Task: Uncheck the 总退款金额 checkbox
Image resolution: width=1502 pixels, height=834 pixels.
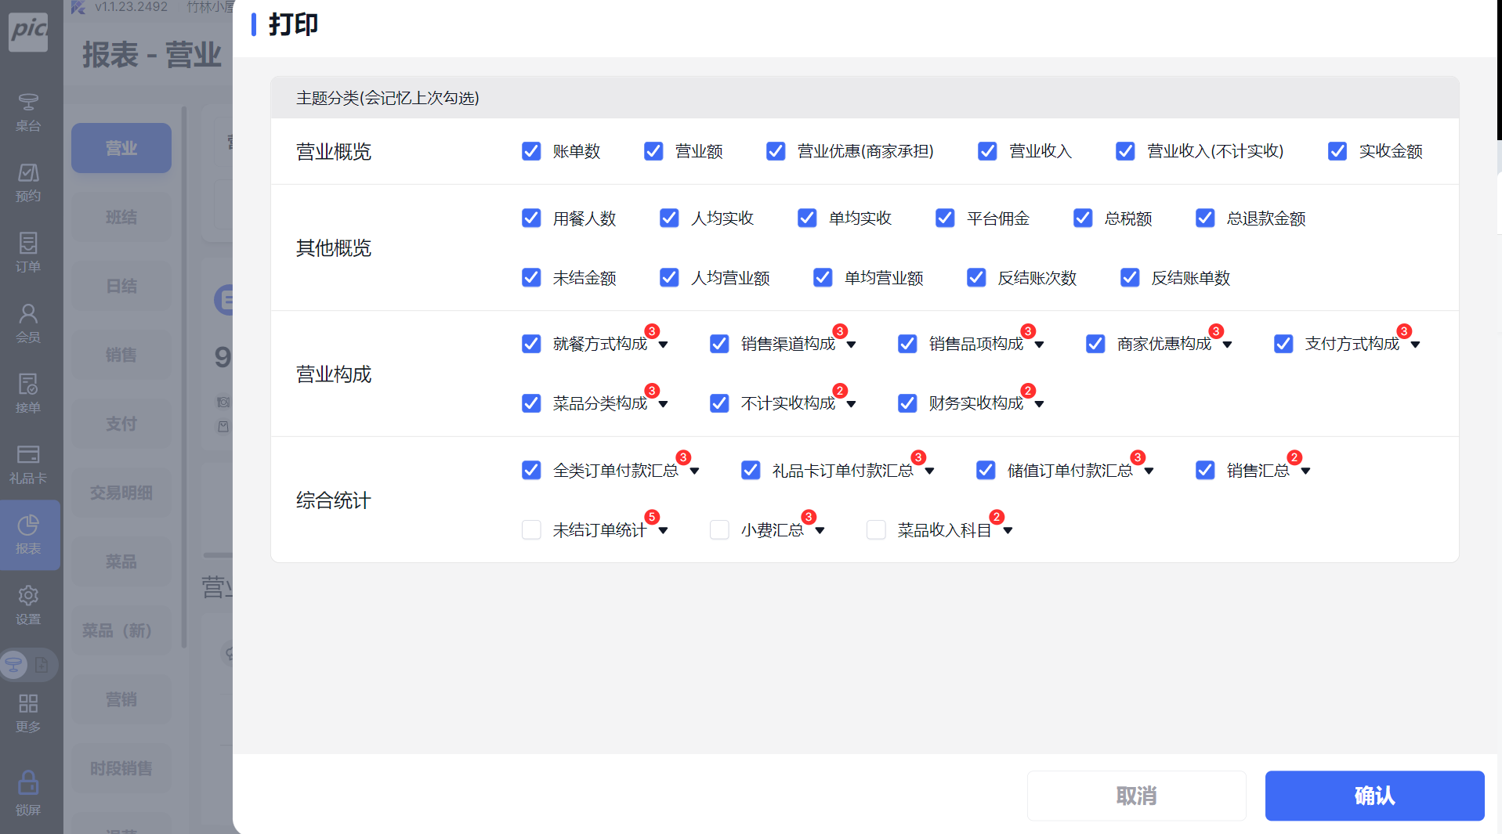Action: (x=1205, y=218)
